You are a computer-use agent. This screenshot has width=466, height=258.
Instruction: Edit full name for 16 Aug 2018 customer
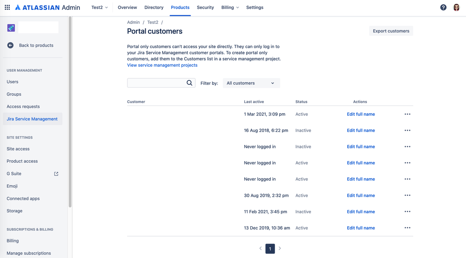coord(361,130)
